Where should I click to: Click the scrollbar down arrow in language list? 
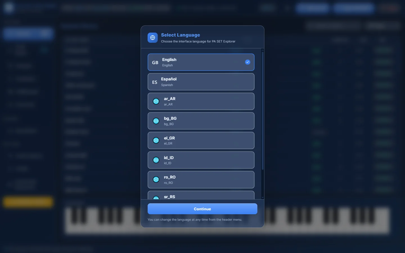(263, 198)
